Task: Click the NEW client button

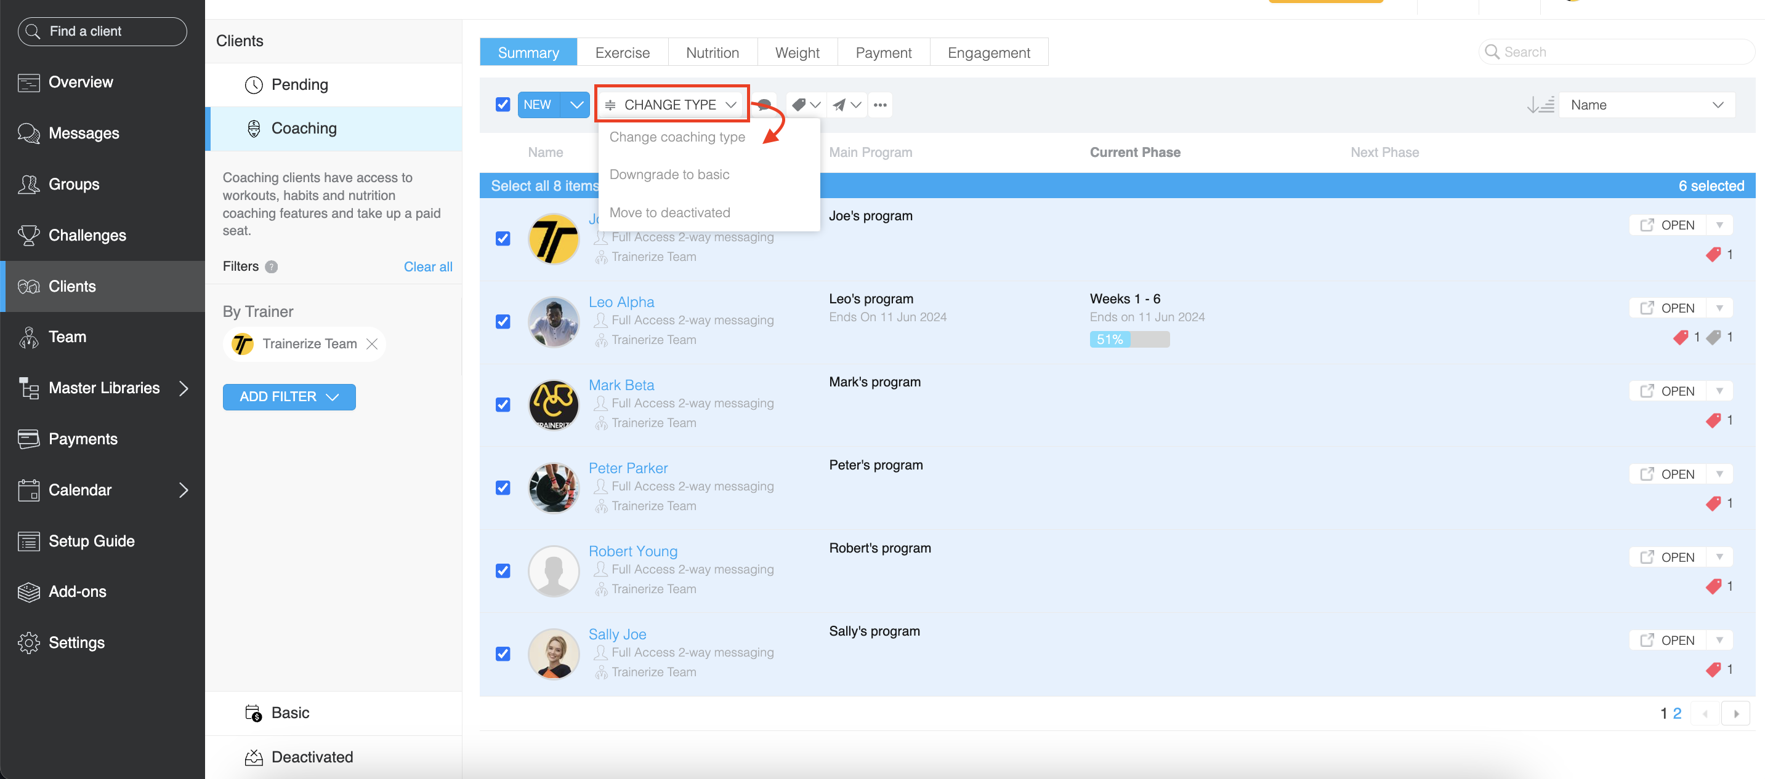Action: [x=538, y=105]
